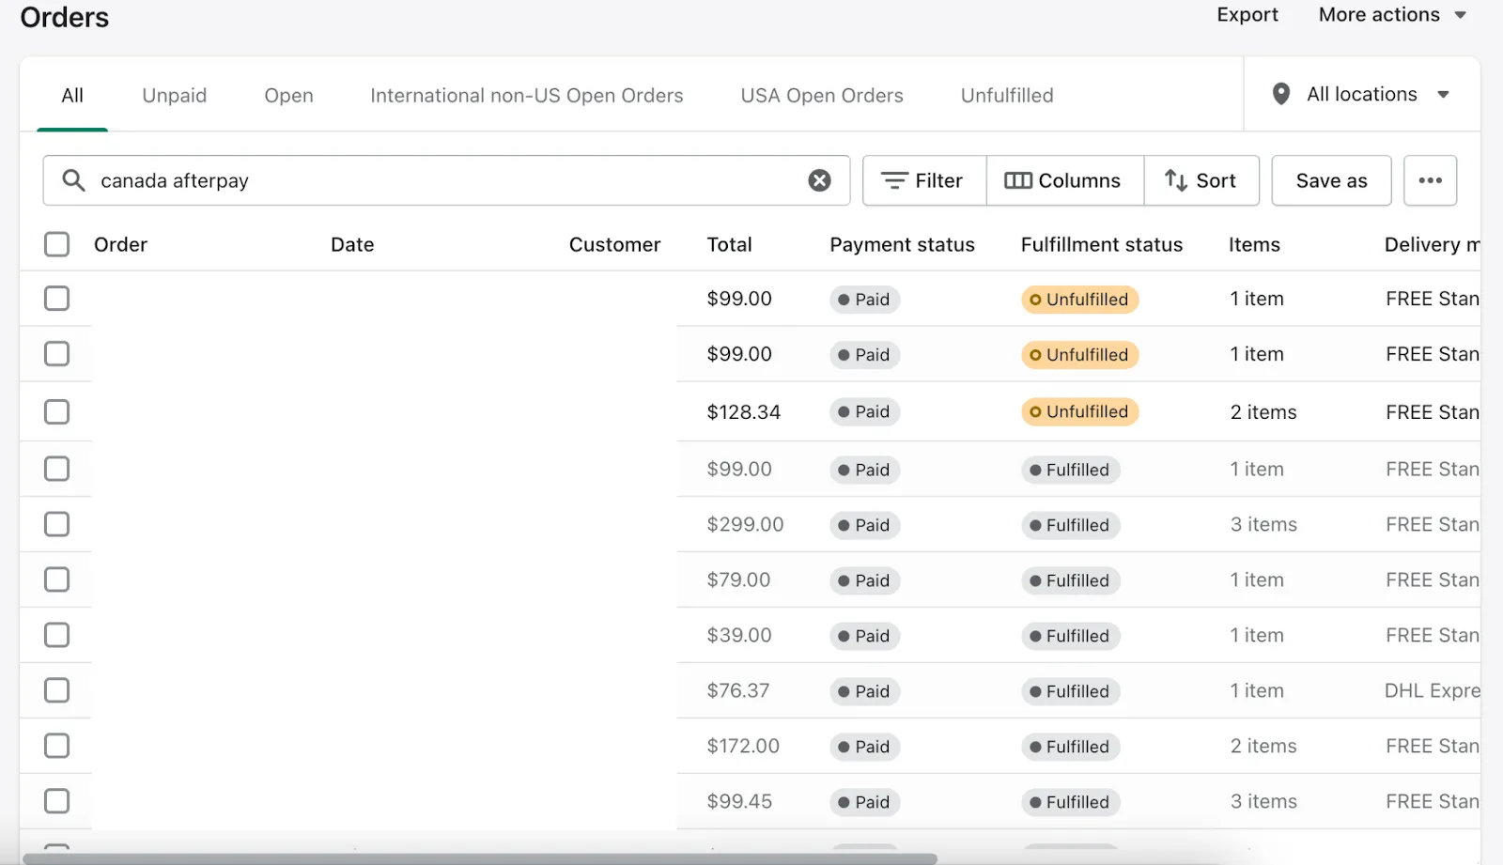Click the Fulfilled badge on the $299.00 order

(1070, 525)
